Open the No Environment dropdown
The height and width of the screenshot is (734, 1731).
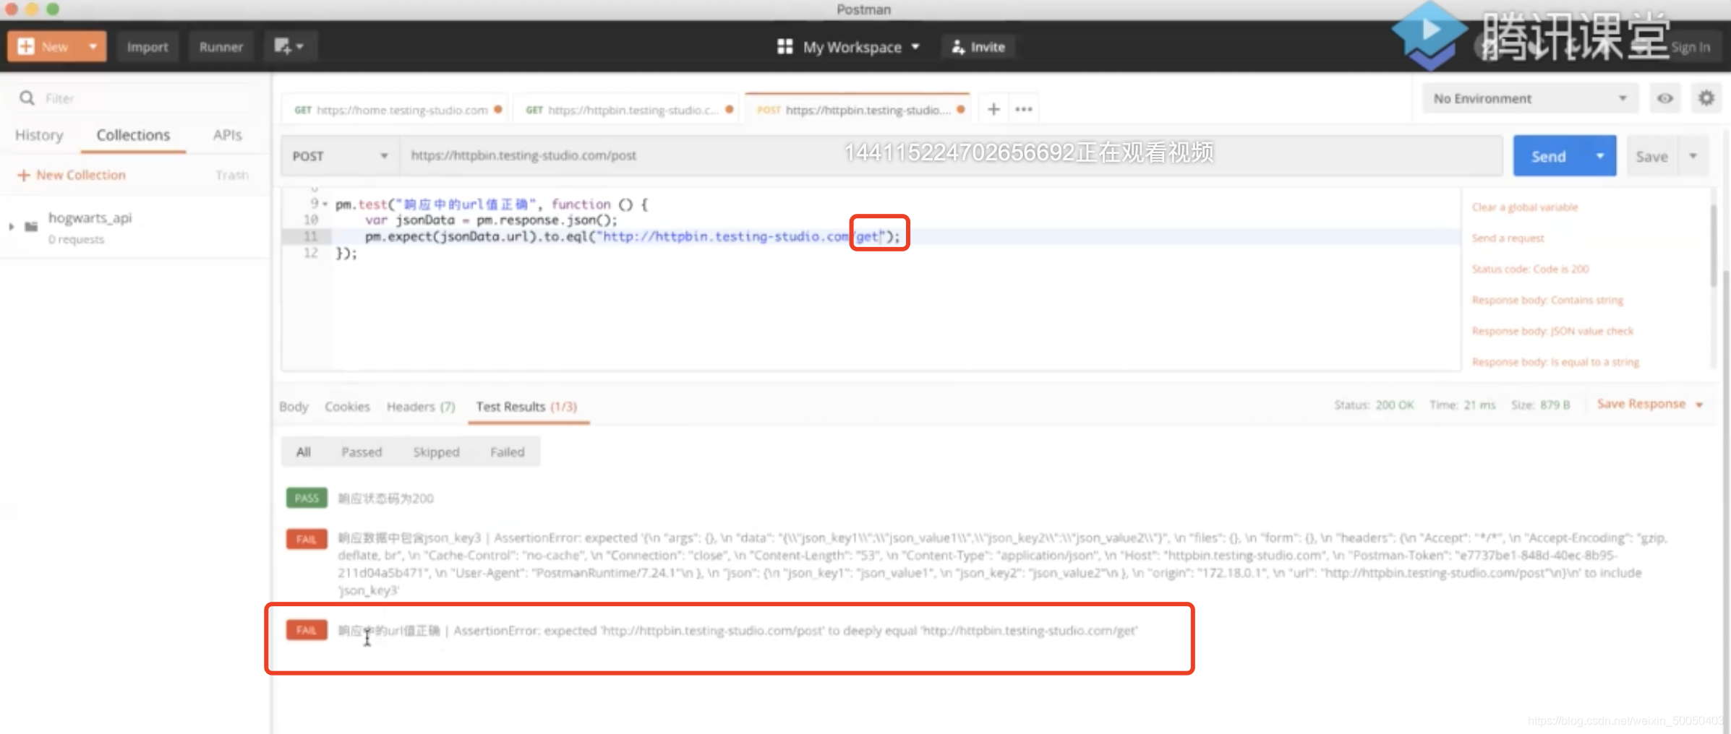1529,99
